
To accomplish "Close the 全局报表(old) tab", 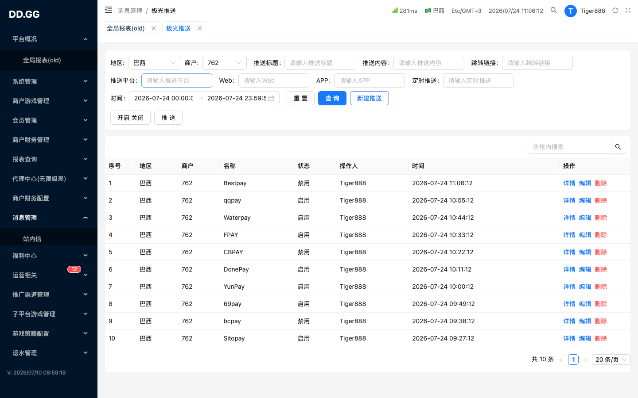I will 154,28.
